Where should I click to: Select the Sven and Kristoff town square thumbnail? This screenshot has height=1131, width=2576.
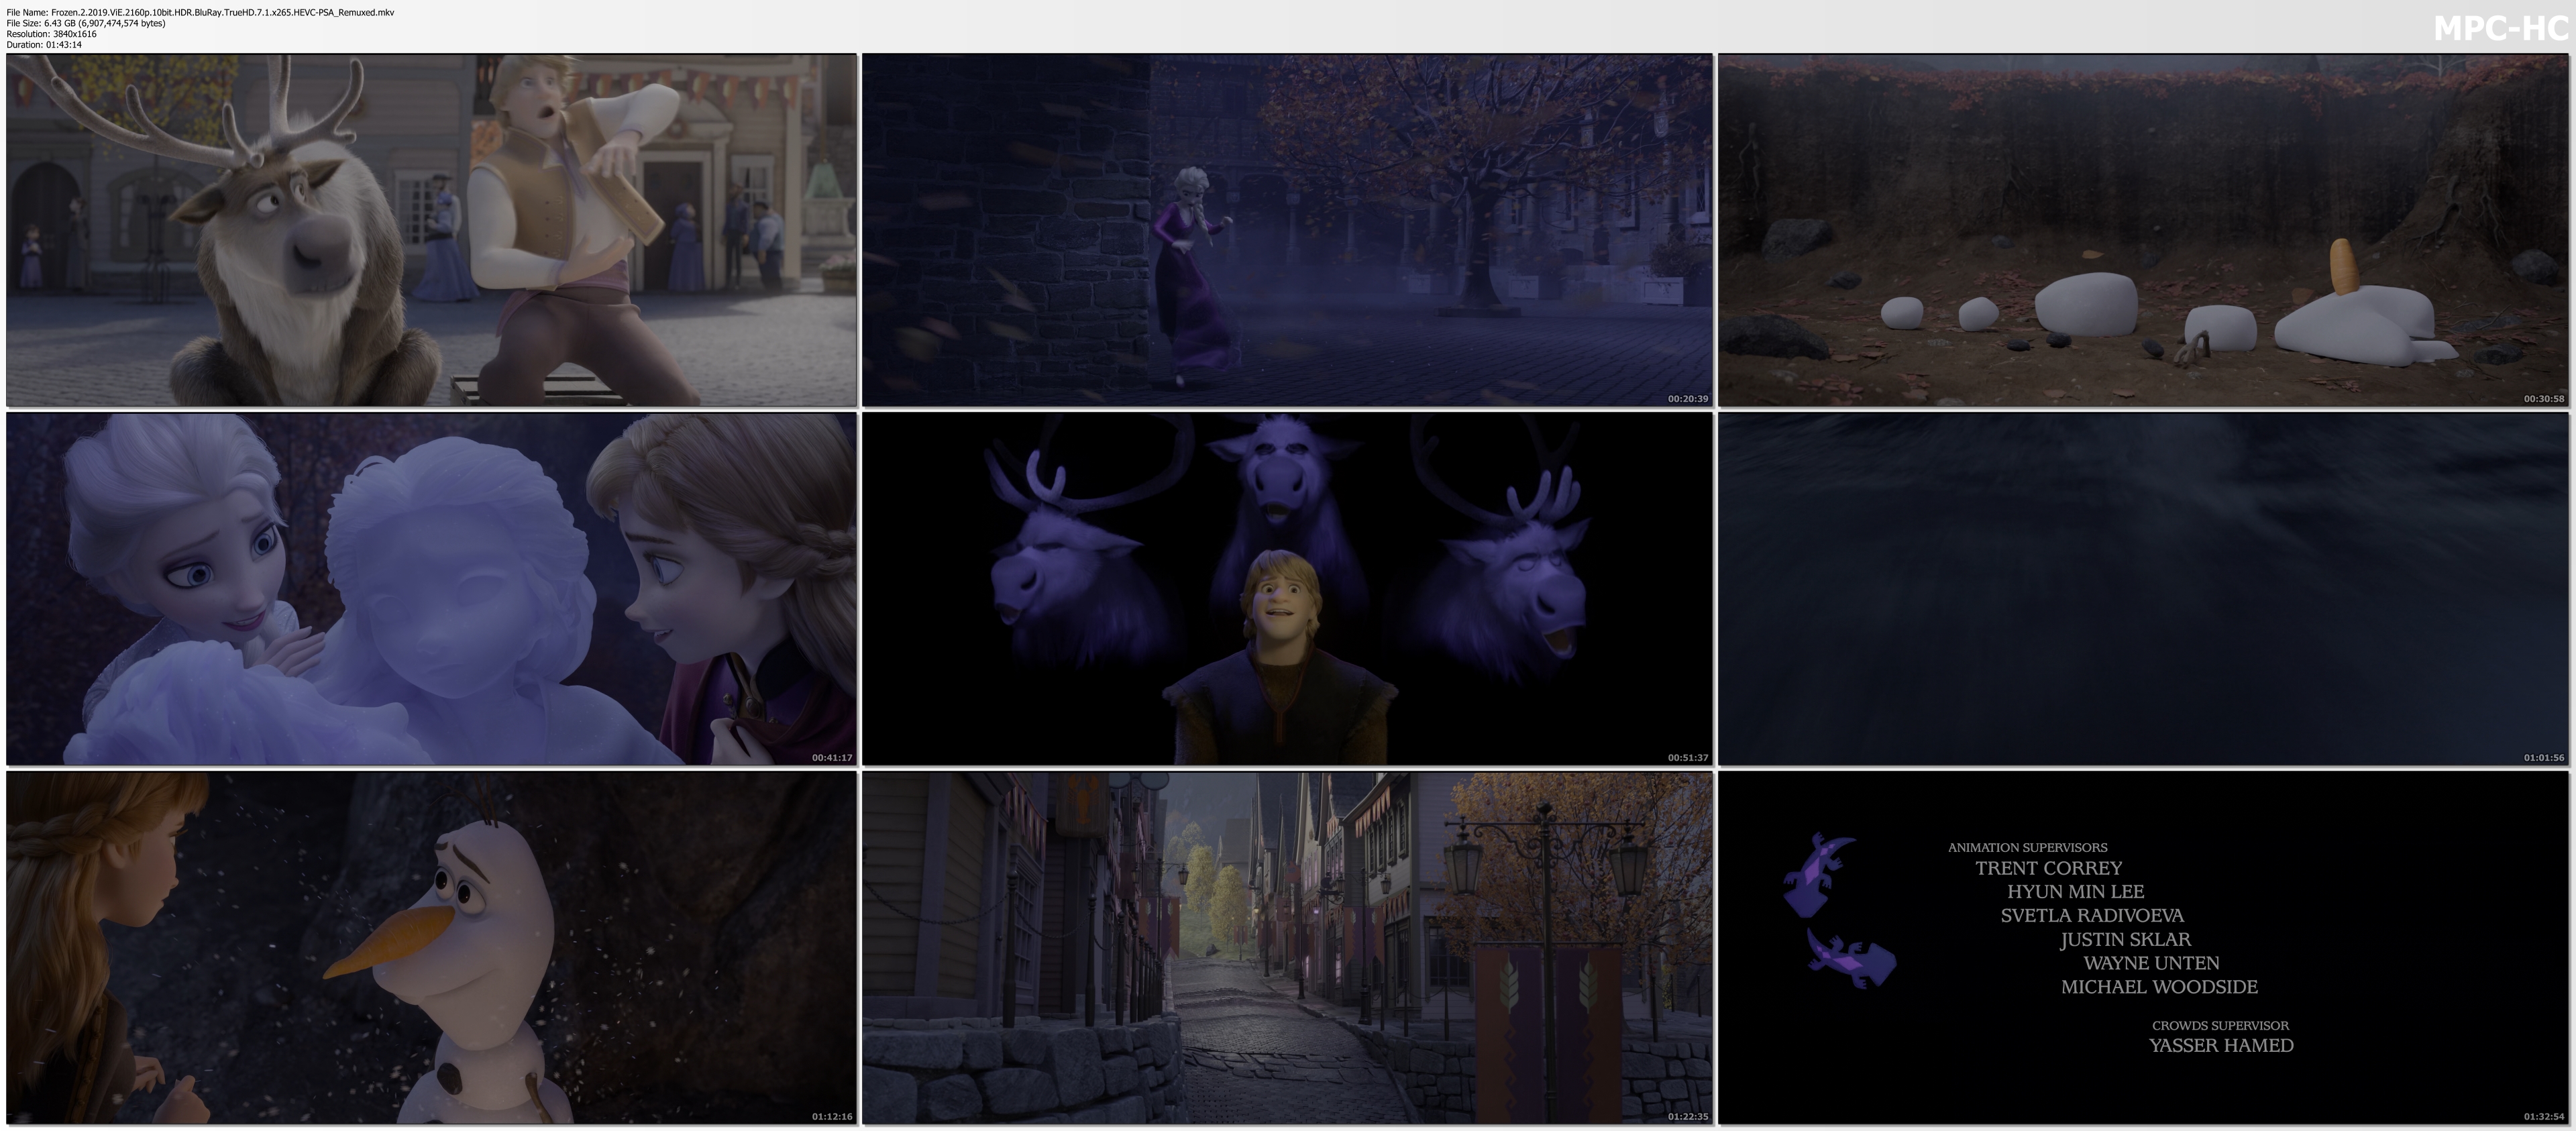coord(431,230)
